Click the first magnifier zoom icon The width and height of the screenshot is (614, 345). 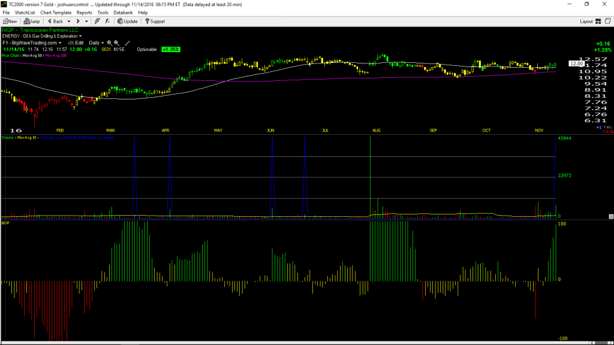pyautogui.click(x=110, y=43)
